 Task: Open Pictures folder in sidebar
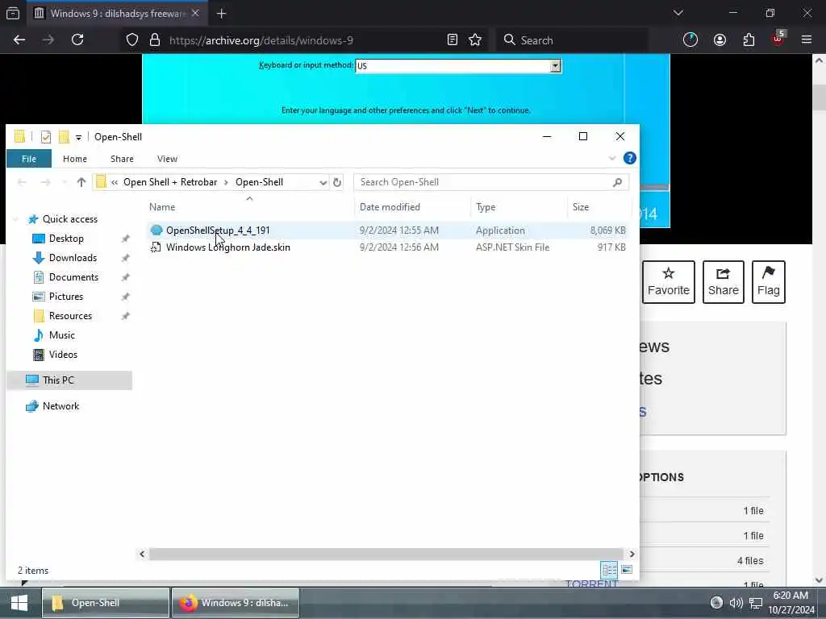(66, 297)
